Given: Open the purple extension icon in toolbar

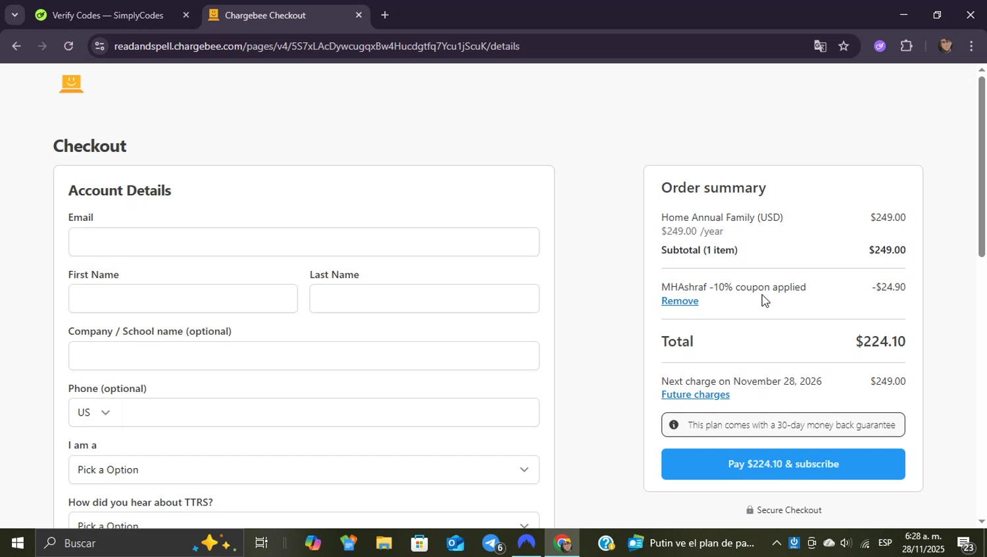Looking at the screenshot, I should coord(880,46).
